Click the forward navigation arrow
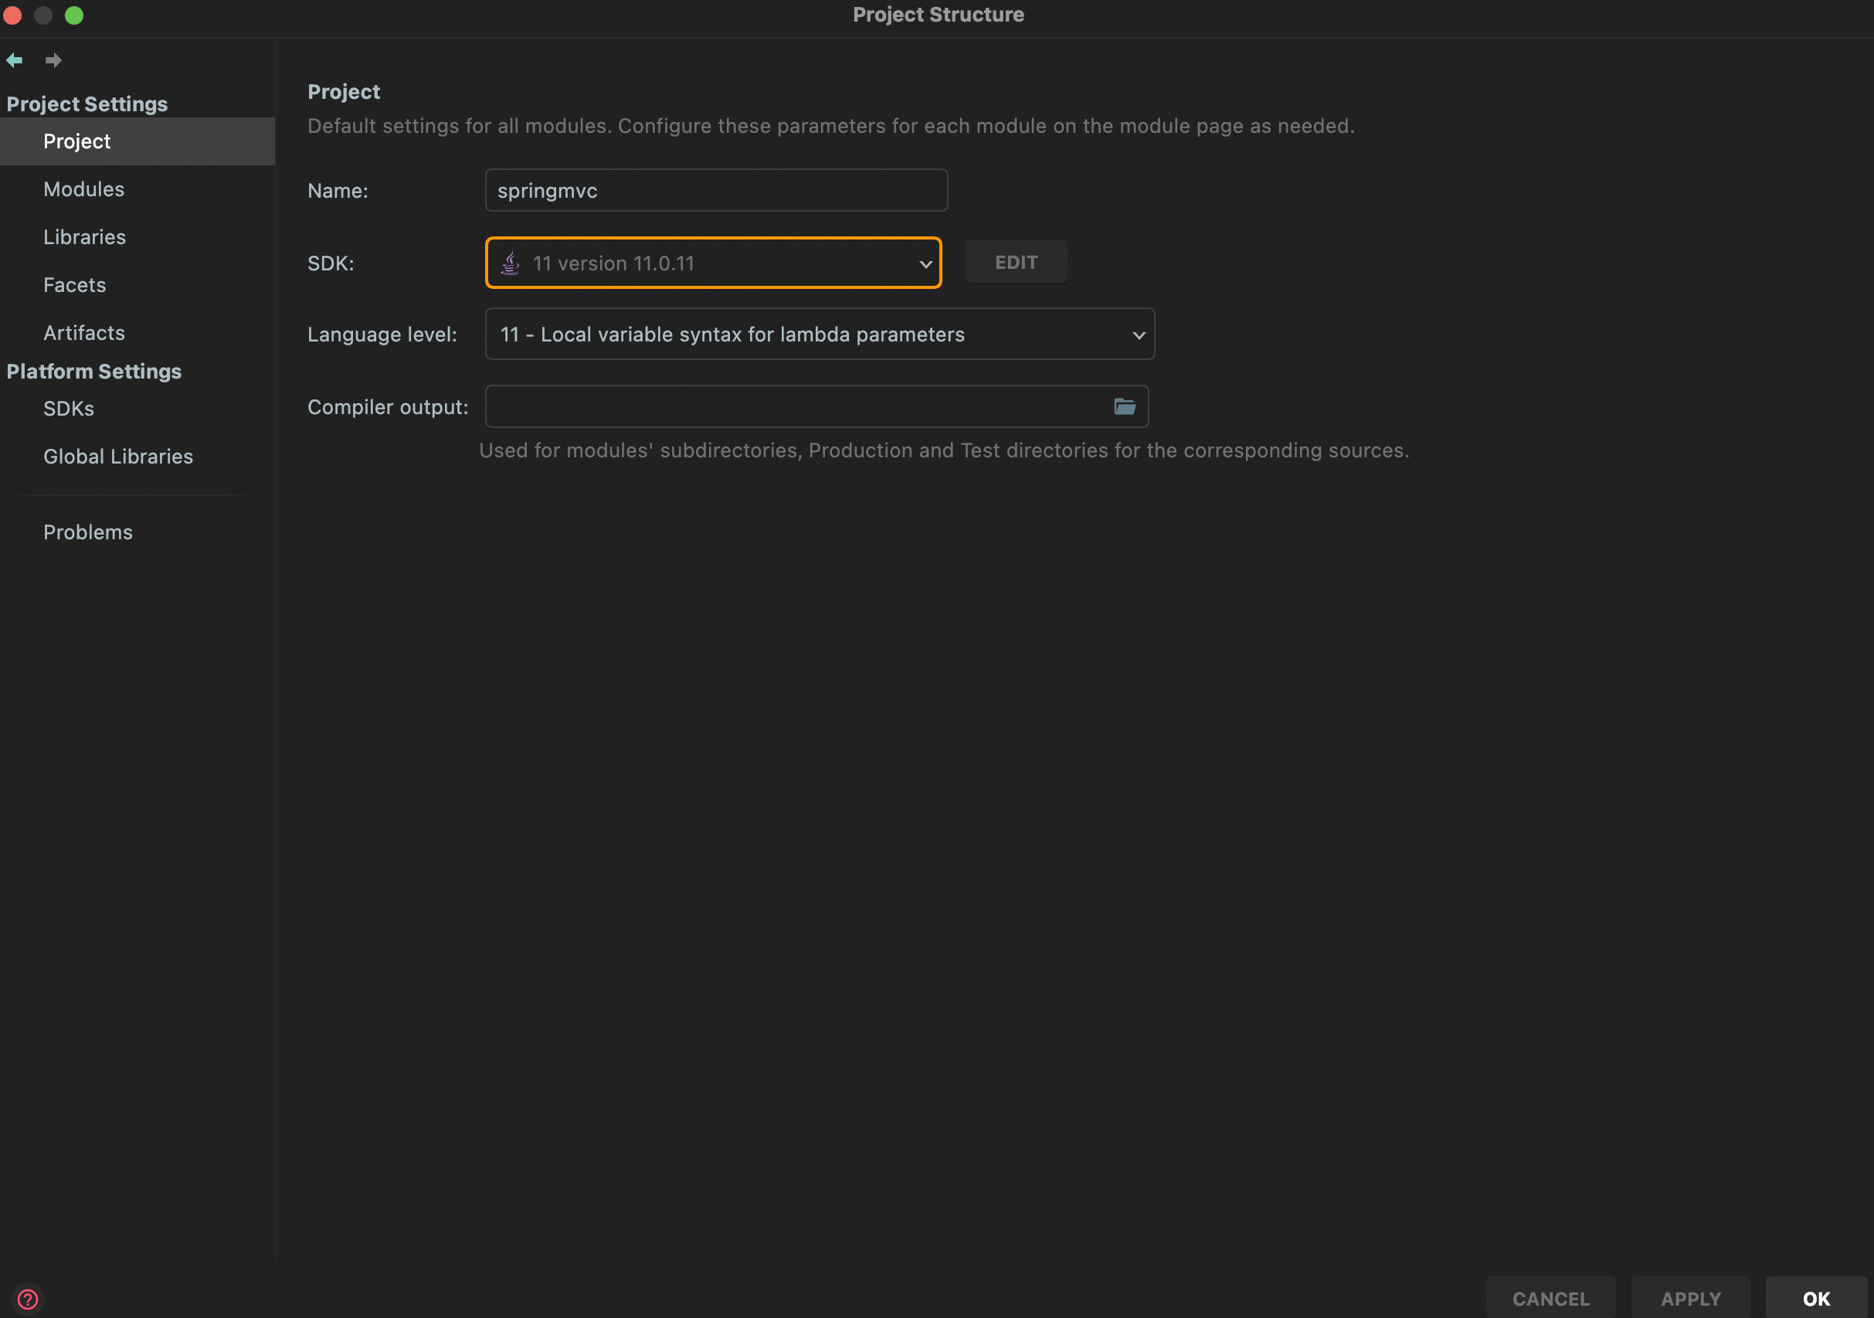Image resolution: width=1874 pixels, height=1318 pixels. [53, 60]
